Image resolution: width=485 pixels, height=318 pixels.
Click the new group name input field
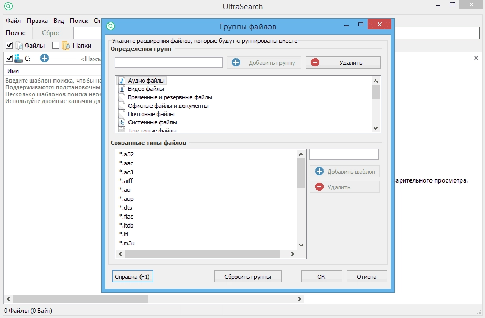[169, 62]
